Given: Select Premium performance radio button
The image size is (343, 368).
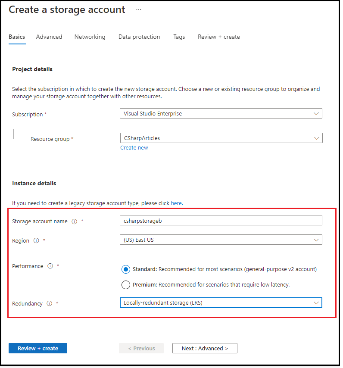Looking at the screenshot, I should click(x=126, y=285).
